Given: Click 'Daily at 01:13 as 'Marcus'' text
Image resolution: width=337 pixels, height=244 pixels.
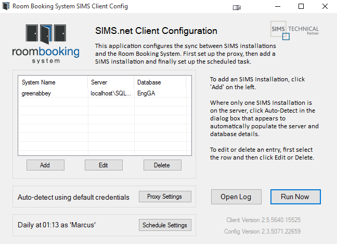Looking at the screenshot, I should tap(57, 225).
